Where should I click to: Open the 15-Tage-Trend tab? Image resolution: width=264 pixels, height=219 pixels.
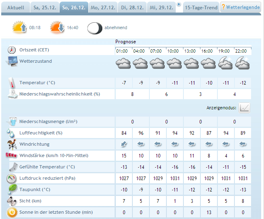[x=201, y=8]
